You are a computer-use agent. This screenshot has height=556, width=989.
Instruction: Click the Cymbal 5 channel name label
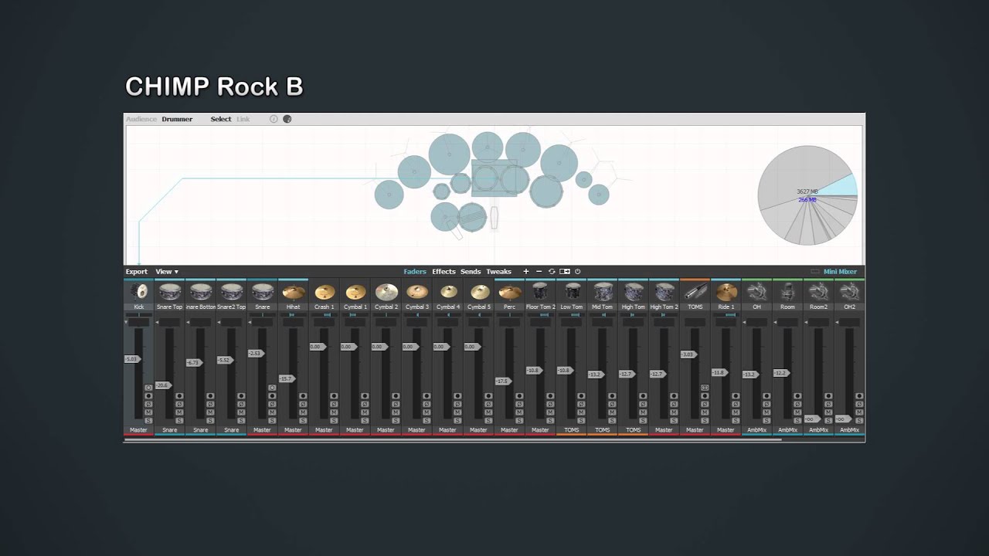(x=479, y=307)
